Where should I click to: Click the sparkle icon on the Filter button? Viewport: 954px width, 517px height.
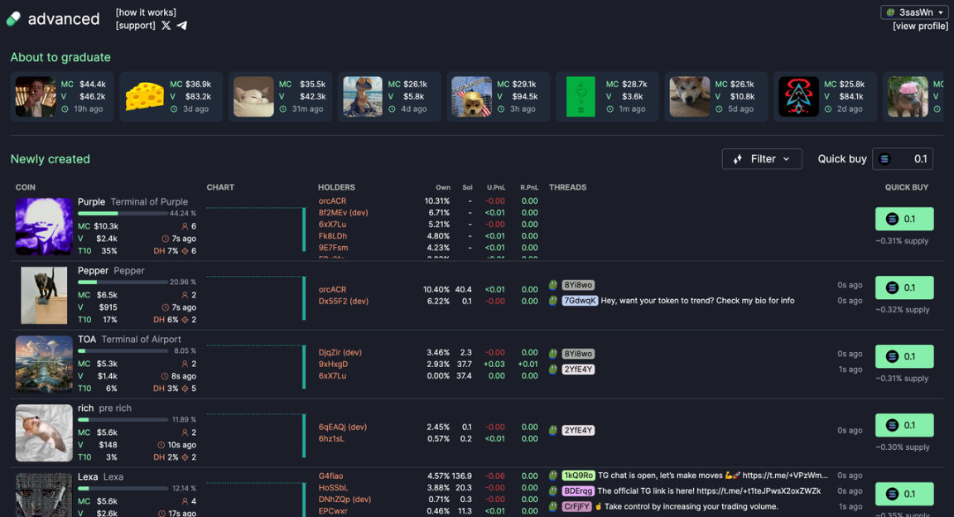click(738, 159)
